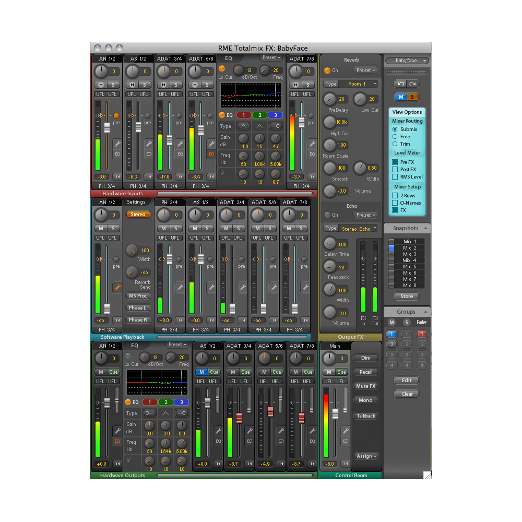Screen dimensions: 522x522
Task: Open the Reverb Preset dropdown
Action: click(x=365, y=70)
